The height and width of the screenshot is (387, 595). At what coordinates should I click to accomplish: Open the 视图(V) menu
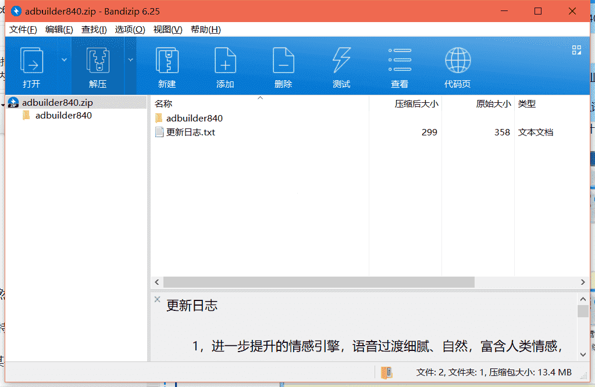168,30
